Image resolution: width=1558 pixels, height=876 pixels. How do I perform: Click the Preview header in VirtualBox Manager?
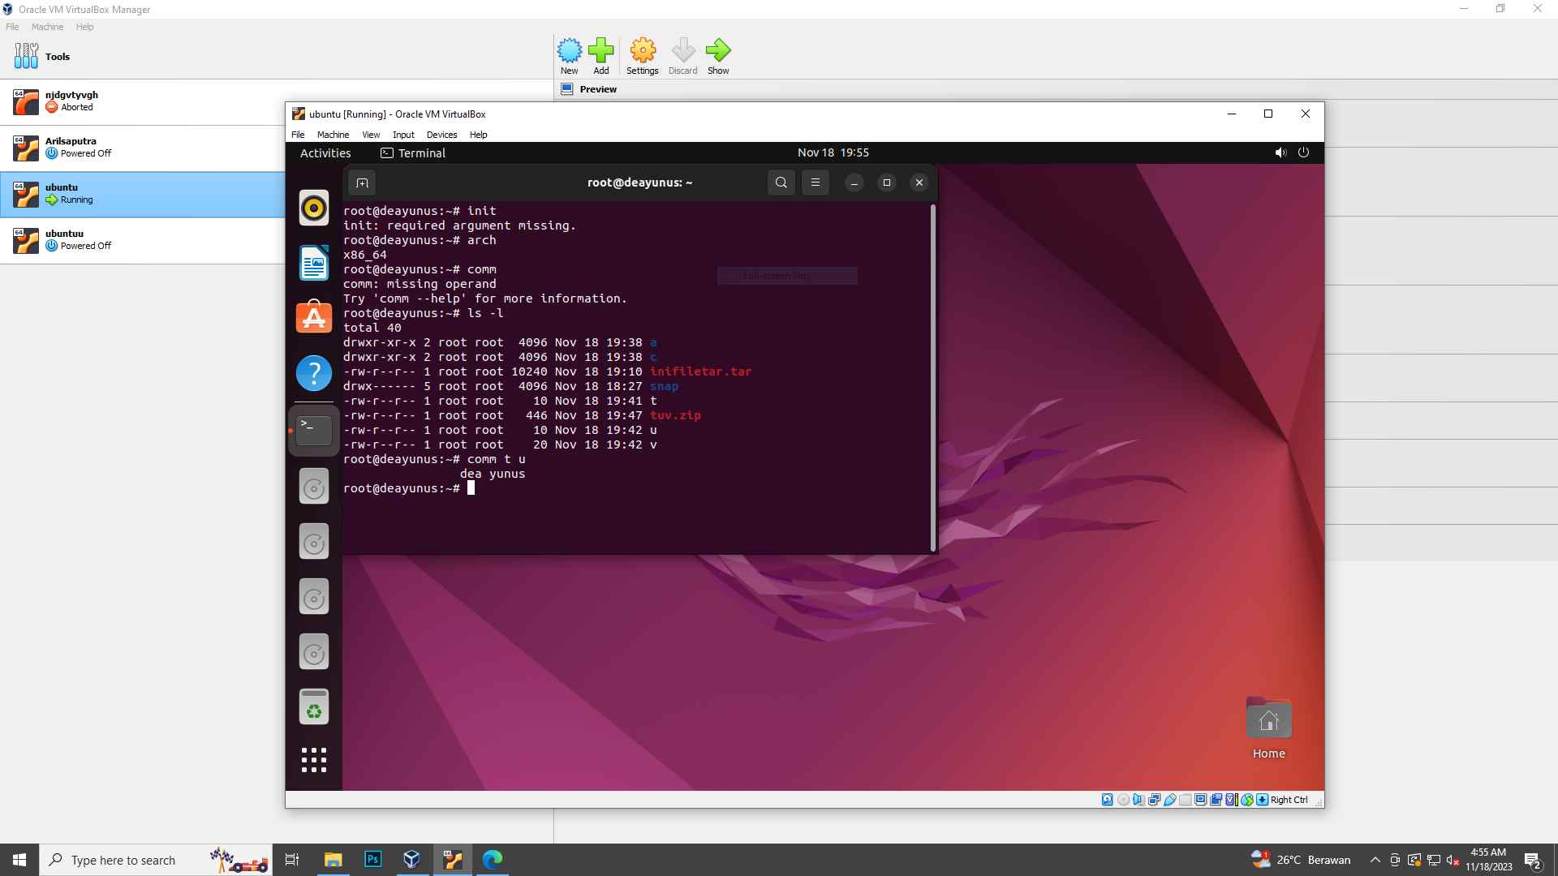coord(598,89)
